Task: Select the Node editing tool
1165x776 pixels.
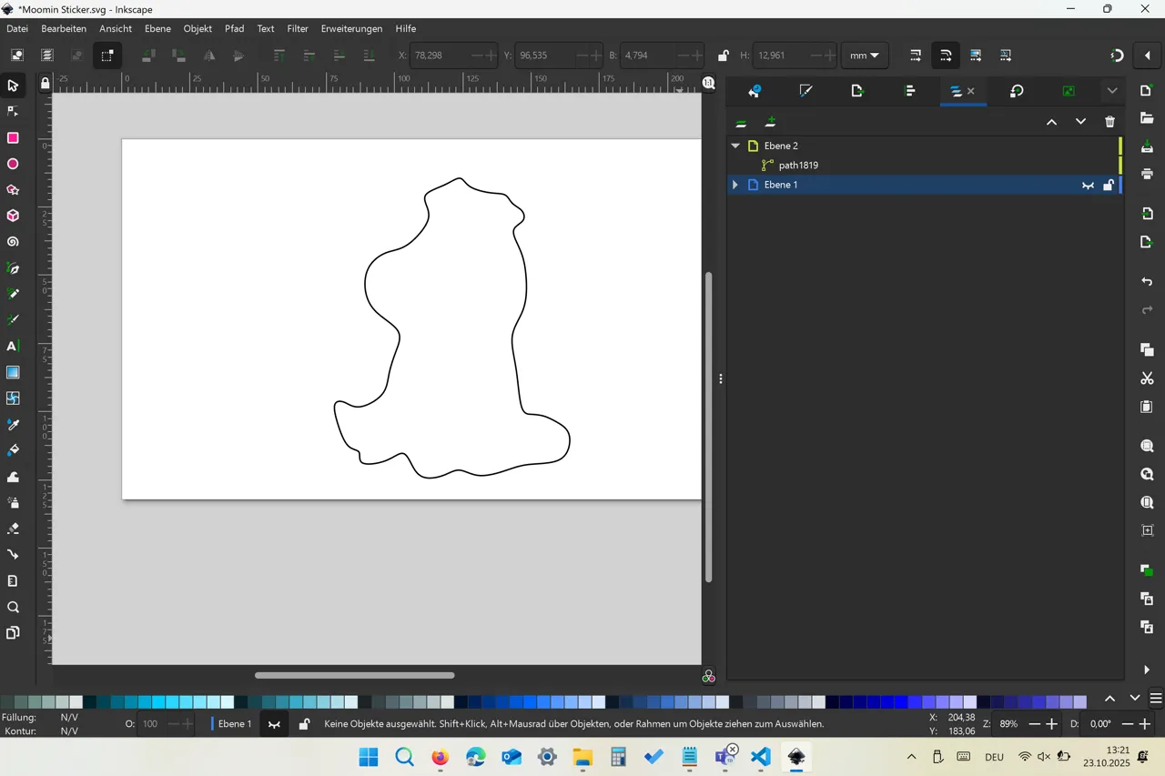Action: (13, 112)
